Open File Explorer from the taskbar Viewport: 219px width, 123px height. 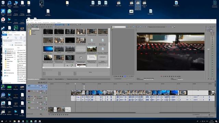14,121
